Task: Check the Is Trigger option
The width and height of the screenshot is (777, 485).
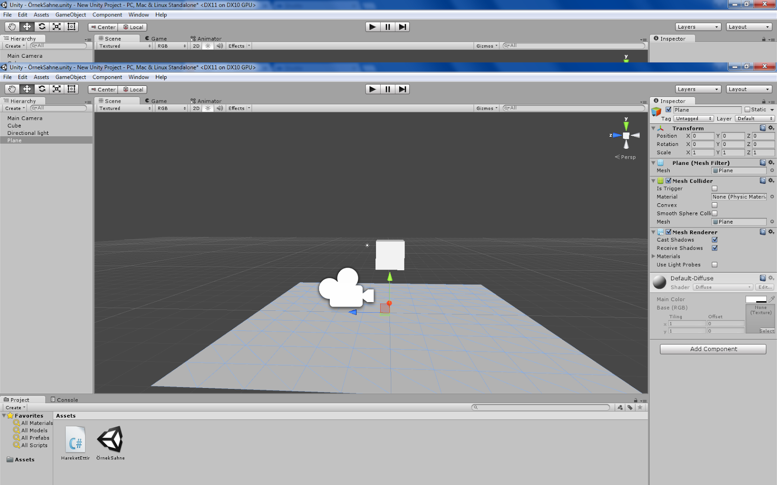Action: point(714,188)
